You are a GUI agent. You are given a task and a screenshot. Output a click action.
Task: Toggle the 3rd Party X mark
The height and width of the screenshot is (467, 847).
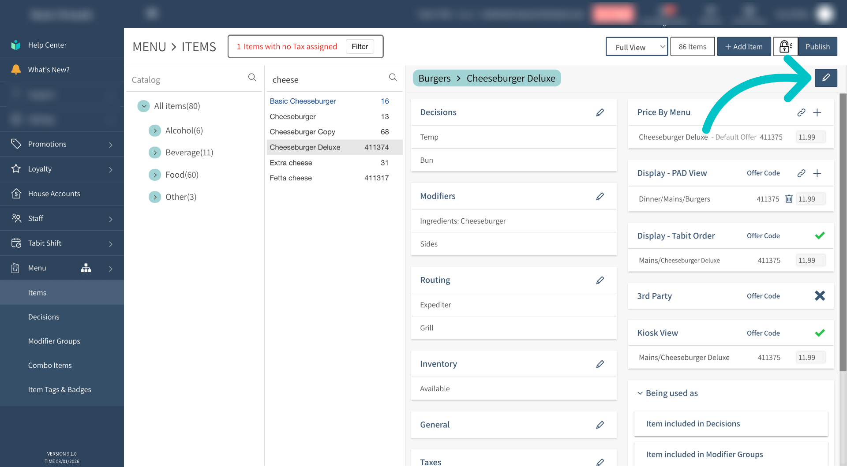(820, 296)
